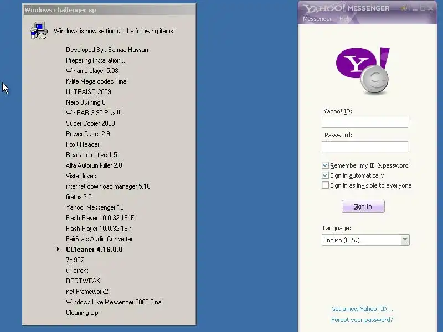Select Super Copier 2009 item
443x332 pixels.
tap(90, 123)
